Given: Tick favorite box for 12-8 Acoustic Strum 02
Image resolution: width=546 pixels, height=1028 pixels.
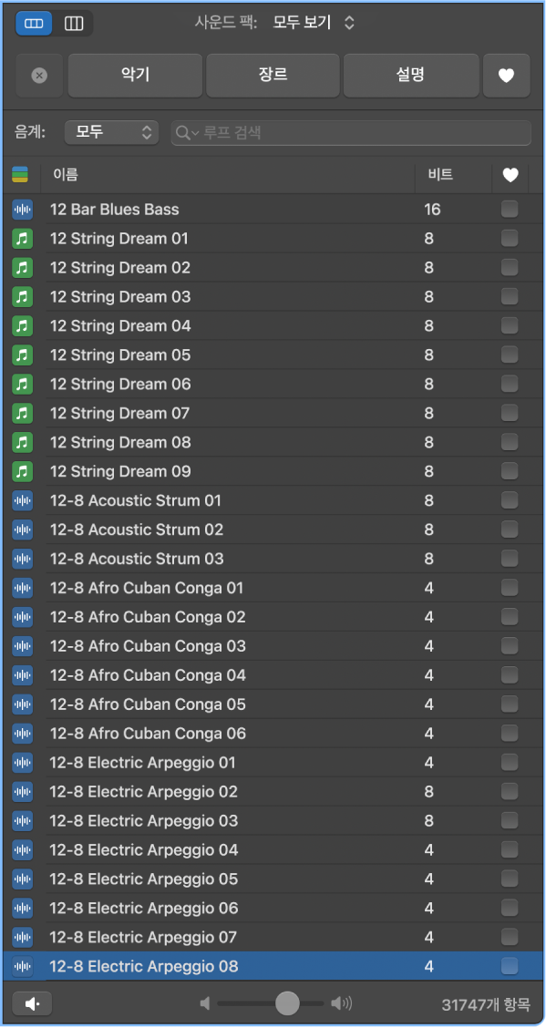Looking at the screenshot, I should click(x=510, y=529).
